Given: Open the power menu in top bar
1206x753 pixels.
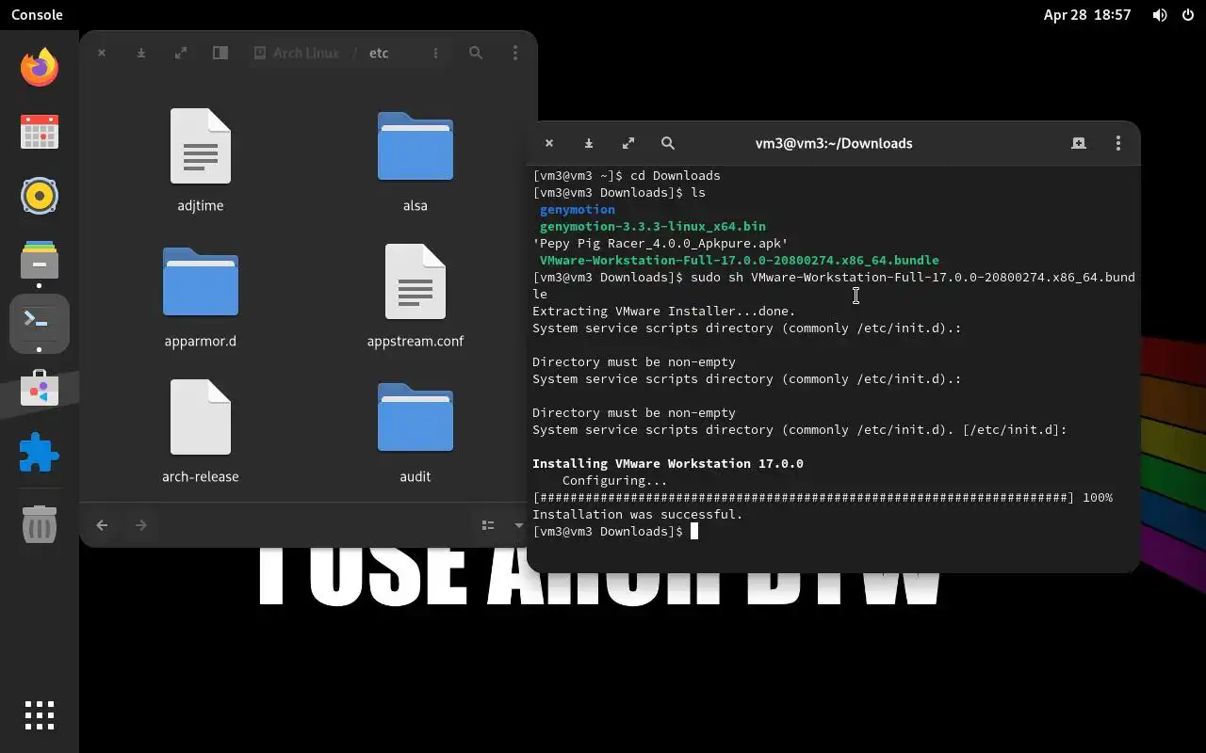Looking at the screenshot, I should [1188, 14].
